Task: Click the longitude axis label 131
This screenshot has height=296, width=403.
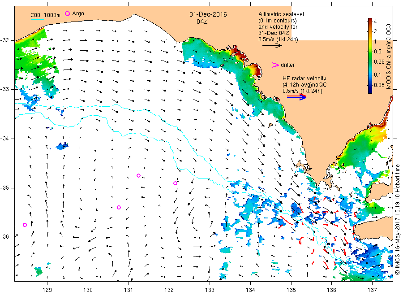Action: [x=129, y=290]
